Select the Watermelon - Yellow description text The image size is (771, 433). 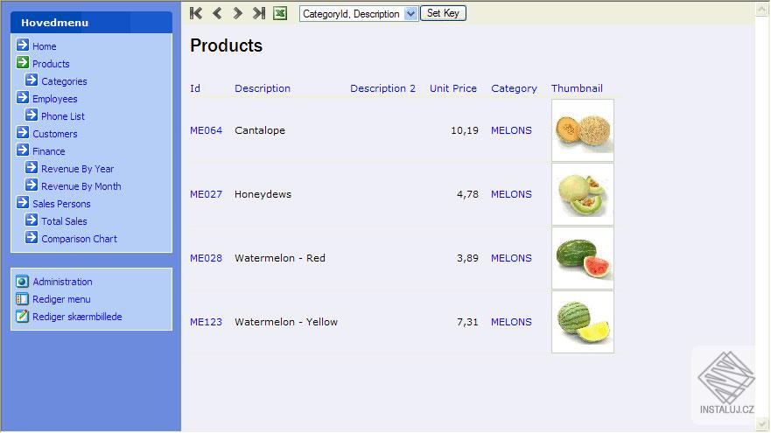286,322
